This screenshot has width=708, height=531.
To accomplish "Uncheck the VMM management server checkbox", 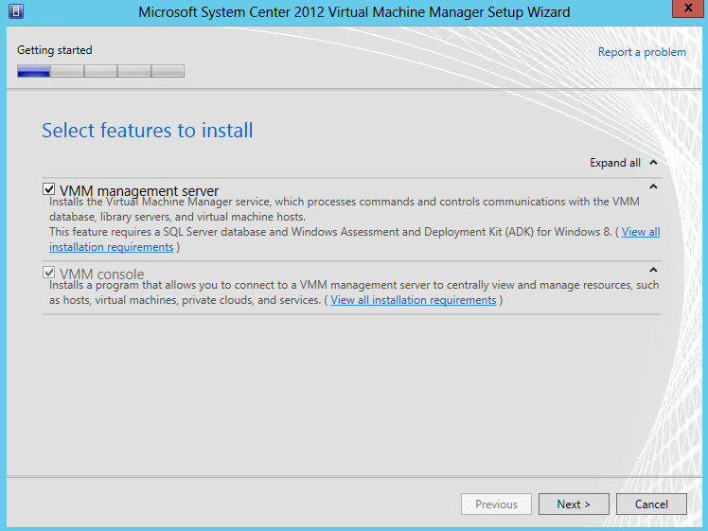I will click(x=49, y=189).
